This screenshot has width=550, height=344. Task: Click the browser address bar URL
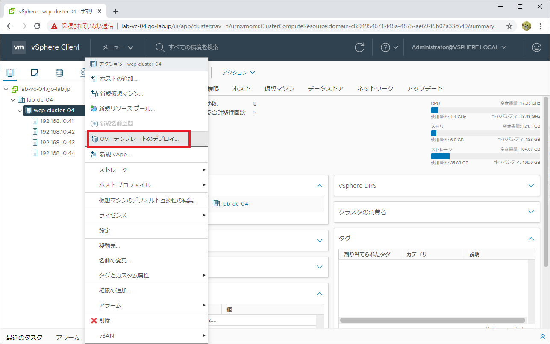[x=308, y=26]
